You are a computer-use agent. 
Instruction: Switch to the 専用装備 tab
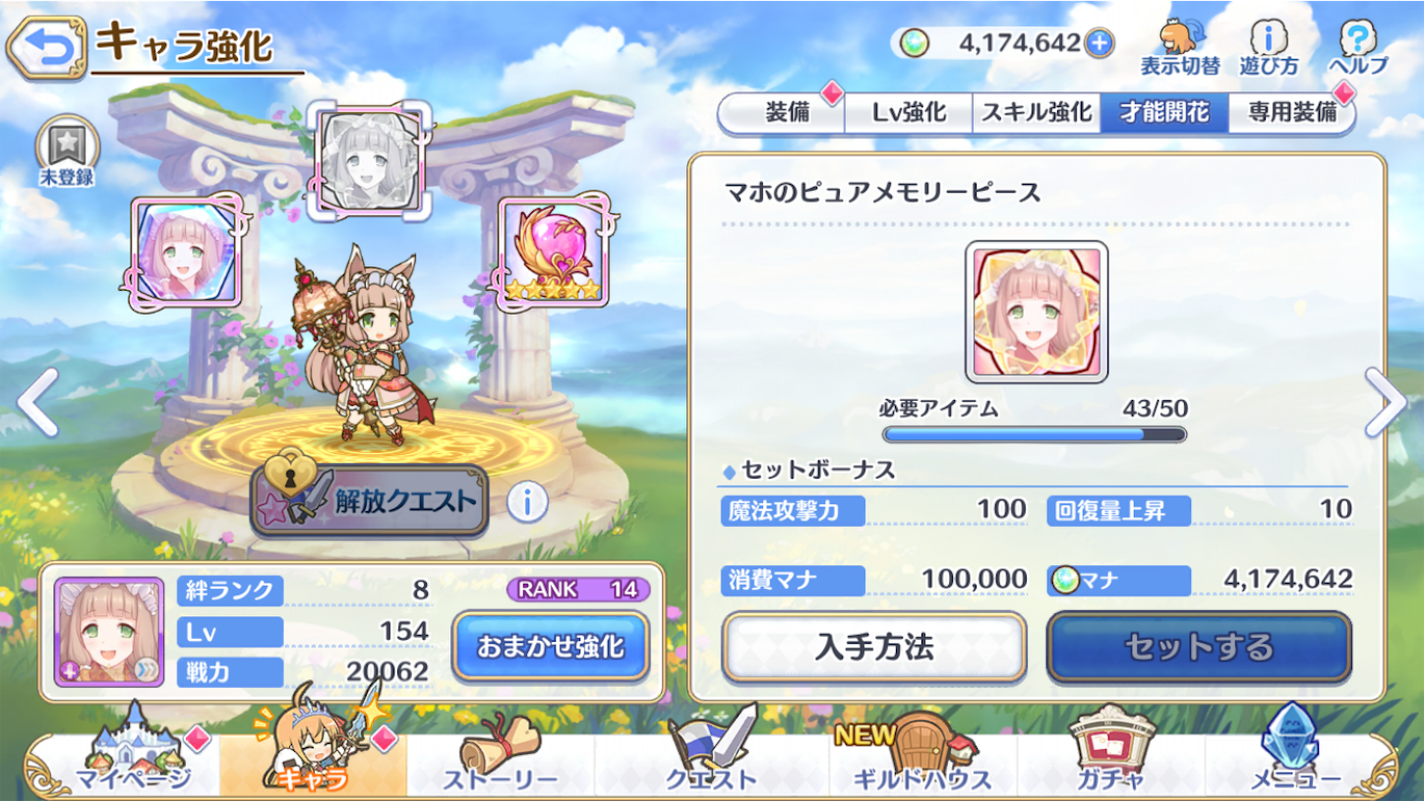coord(1292,113)
